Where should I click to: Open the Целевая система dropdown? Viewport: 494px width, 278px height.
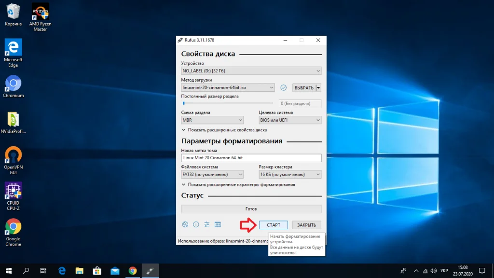coord(290,120)
